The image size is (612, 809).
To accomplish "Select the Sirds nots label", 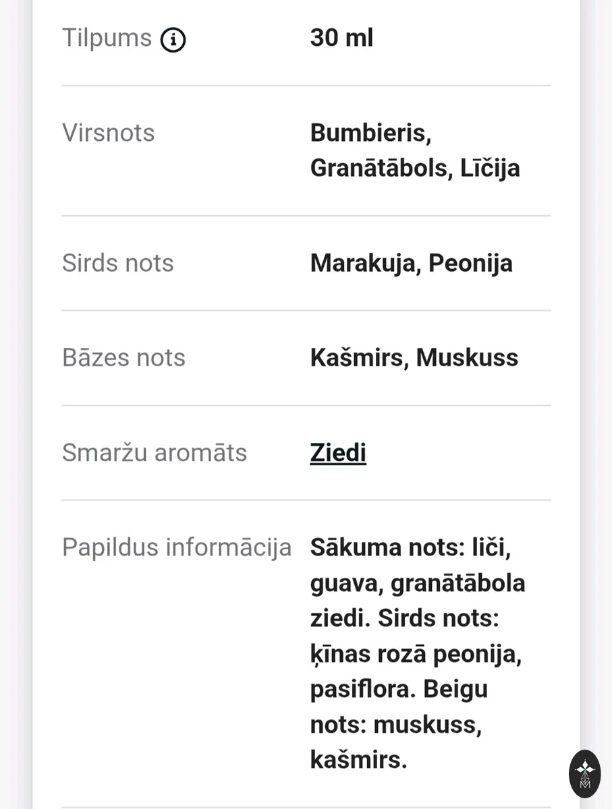I will pos(117,263).
